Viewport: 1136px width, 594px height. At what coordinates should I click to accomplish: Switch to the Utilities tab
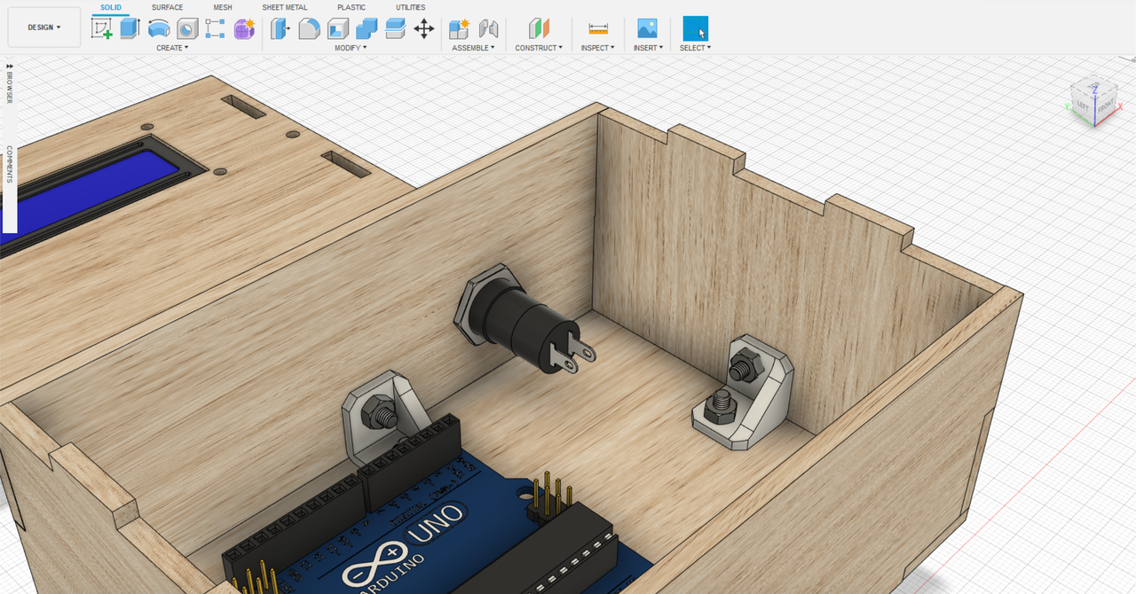tap(410, 8)
